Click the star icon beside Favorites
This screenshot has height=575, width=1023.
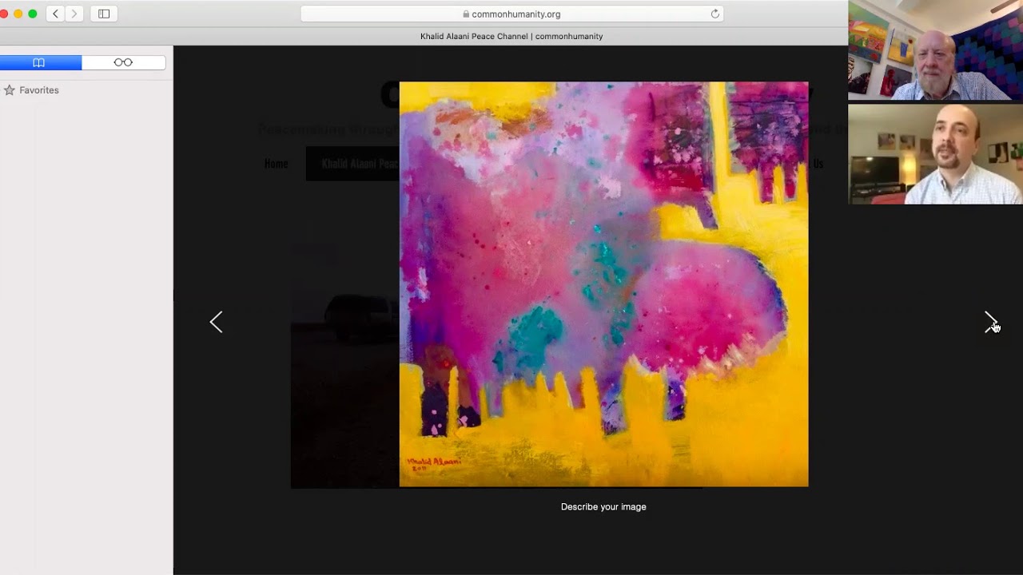pos(10,90)
